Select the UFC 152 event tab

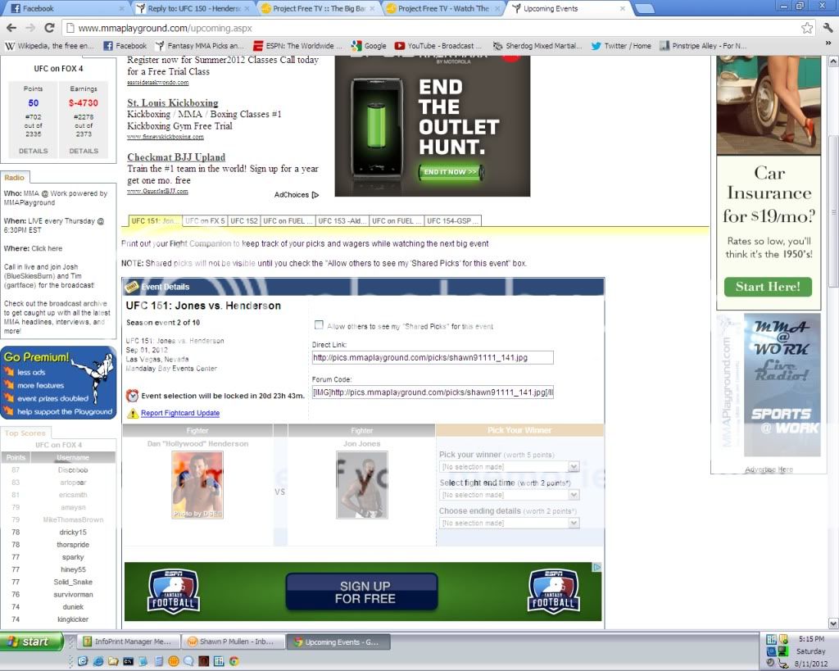coord(244,221)
